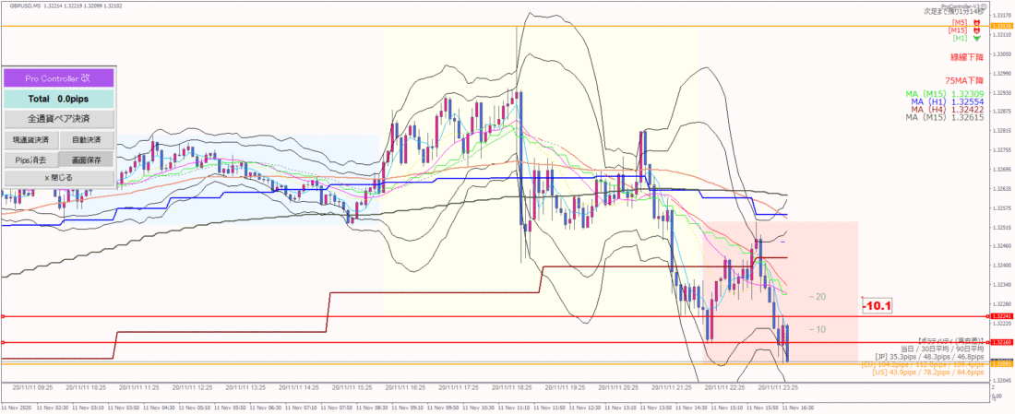The height and width of the screenshot is (414, 1015).
Task: Click the 緑線下降 status label
Action: 968,57
